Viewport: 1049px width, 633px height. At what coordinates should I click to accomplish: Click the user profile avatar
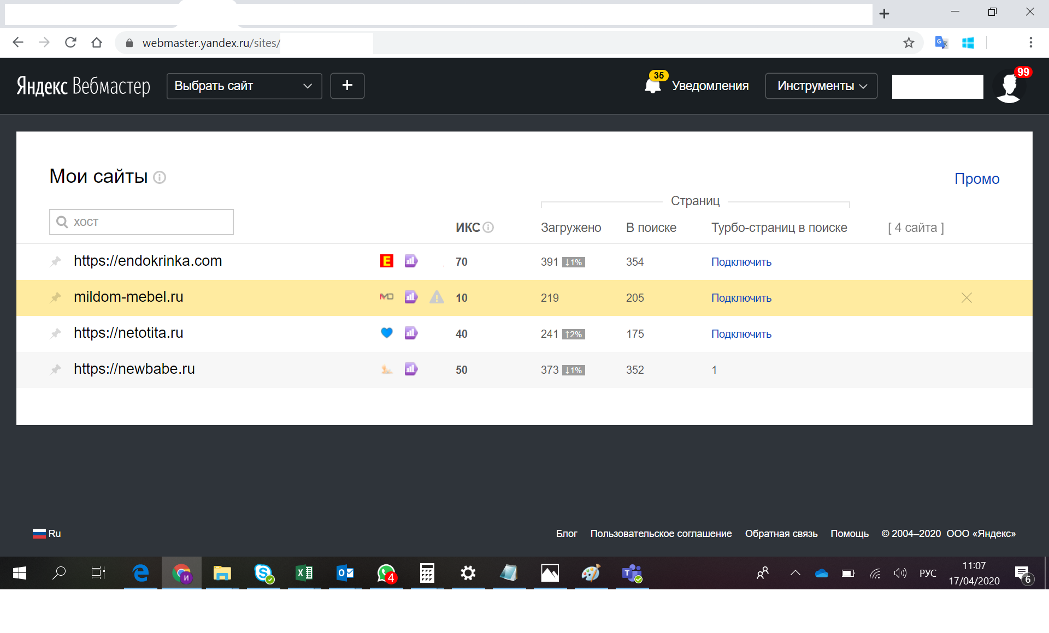pos(1009,86)
